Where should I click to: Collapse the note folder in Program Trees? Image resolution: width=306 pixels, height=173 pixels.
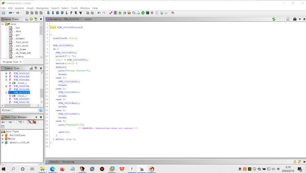pyautogui.click(x=3, y=24)
